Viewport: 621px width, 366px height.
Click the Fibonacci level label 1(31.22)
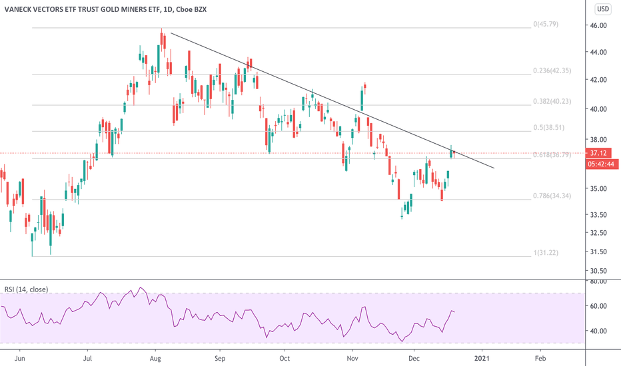pos(545,252)
